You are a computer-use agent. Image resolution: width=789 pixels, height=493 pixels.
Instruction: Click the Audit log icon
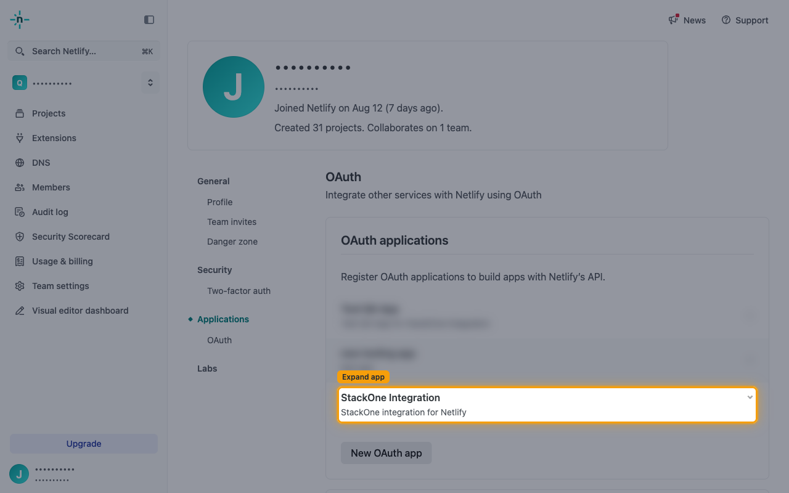click(x=20, y=212)
